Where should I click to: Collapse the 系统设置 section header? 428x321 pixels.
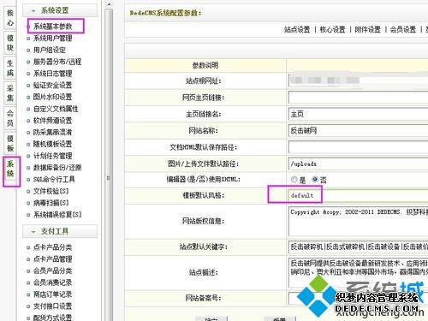click(60, 11)
